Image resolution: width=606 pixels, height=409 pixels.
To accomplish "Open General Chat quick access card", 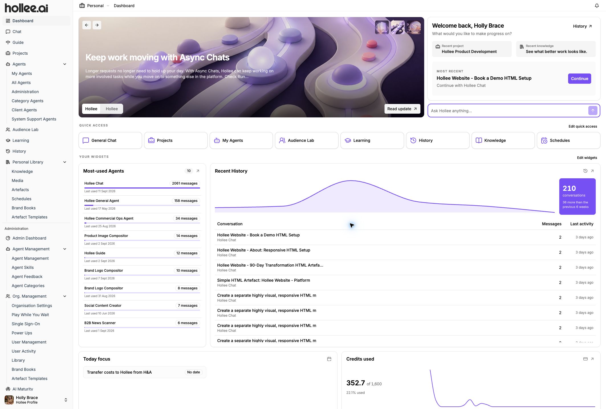I will 110,140.
